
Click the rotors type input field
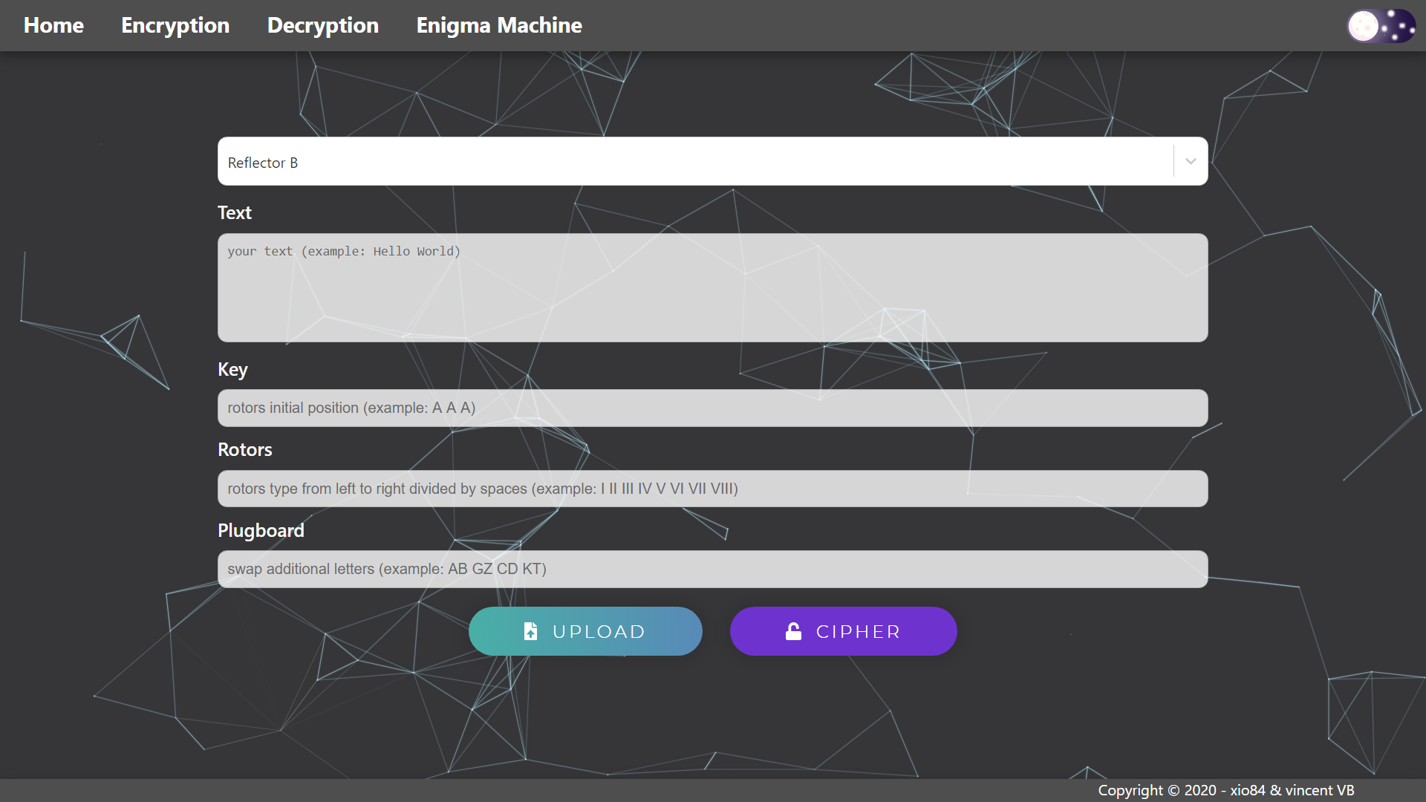click(712, 489)
